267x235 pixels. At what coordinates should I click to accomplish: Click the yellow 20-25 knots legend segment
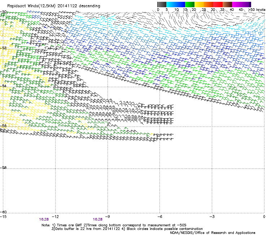(x=199, y=4)
